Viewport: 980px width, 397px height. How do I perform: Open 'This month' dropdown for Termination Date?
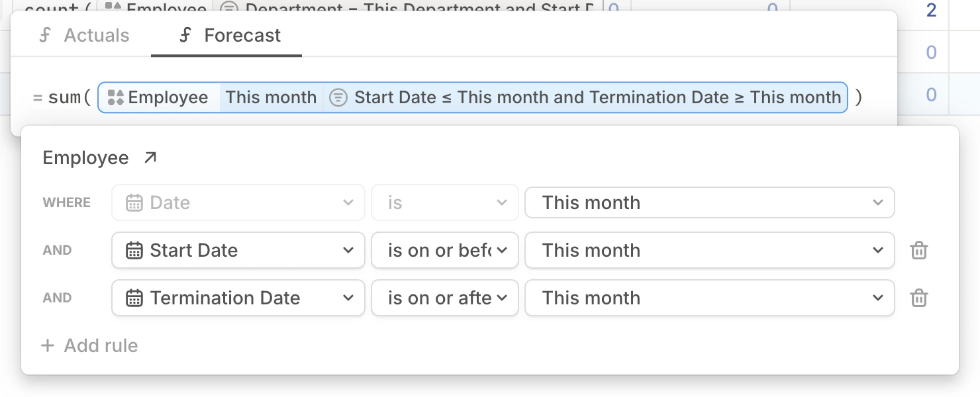[x=709, y=298]
